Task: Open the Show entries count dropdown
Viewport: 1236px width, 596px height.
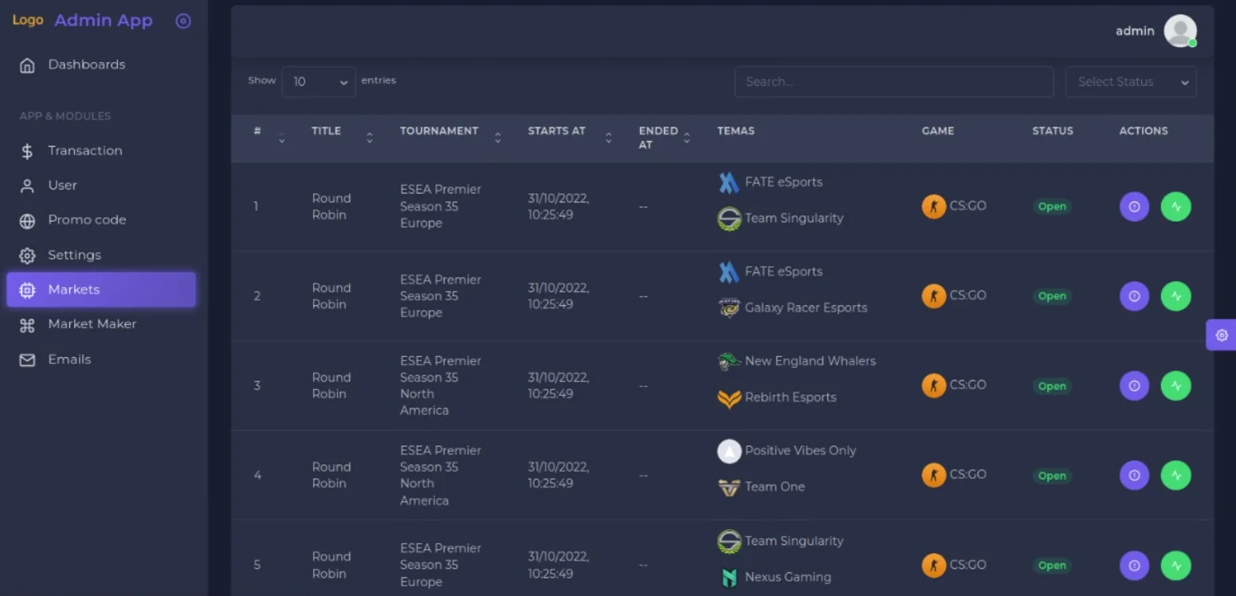Action: pos(319,81)
